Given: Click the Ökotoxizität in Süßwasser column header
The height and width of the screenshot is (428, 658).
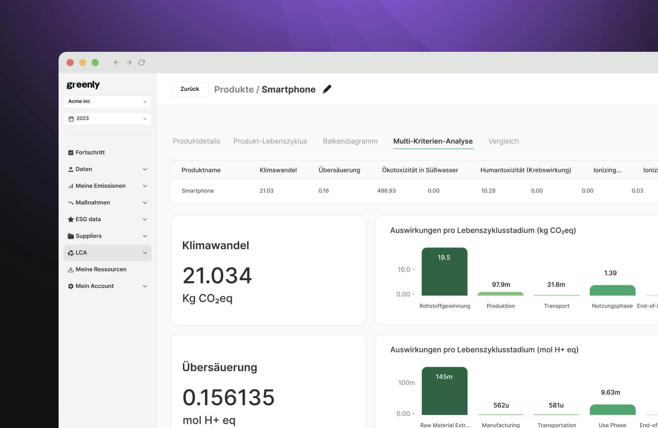Looking at the screenshot, I should (420, 170).
